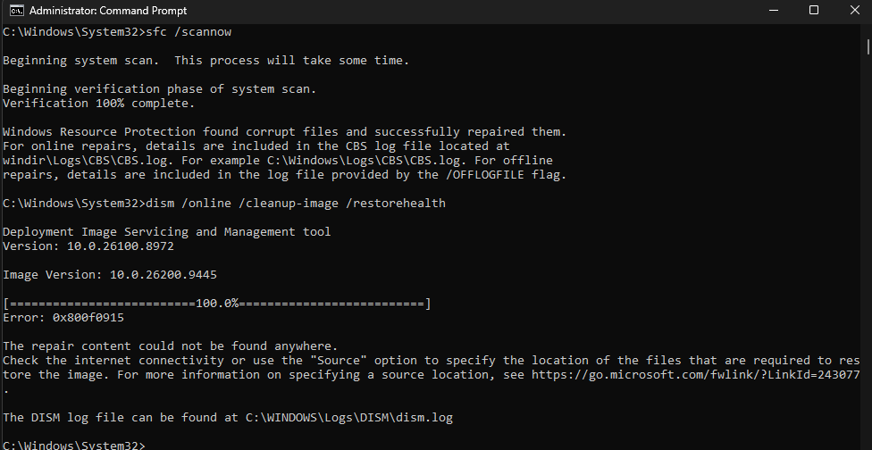
Task: Click the Version: 10.0.26100.8972 line
Action: (x=88, y=246)
